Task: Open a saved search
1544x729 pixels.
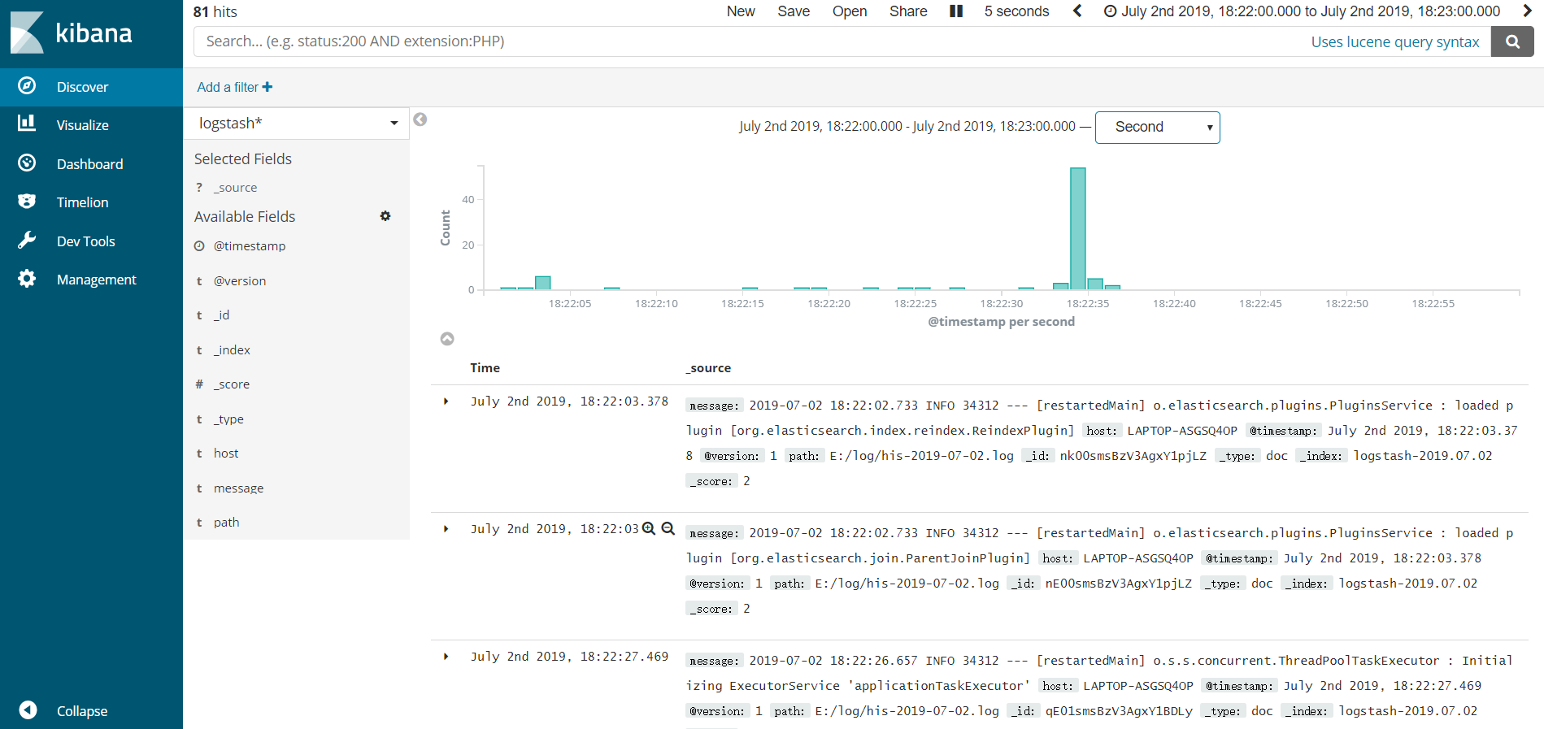Action: (x=850, y=11)
